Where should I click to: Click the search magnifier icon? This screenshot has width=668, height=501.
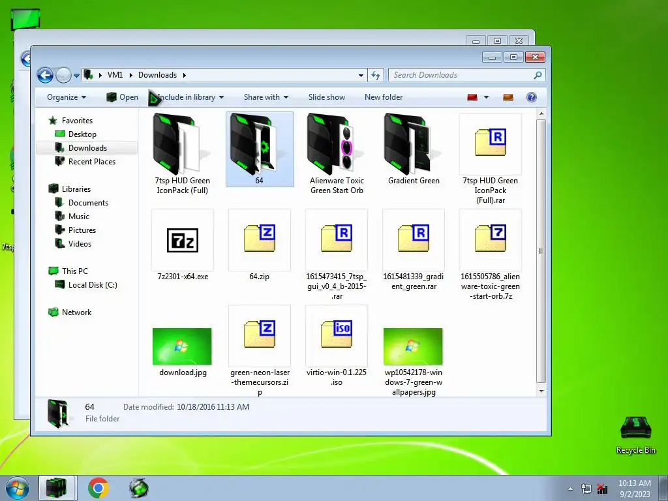(538, 75)
